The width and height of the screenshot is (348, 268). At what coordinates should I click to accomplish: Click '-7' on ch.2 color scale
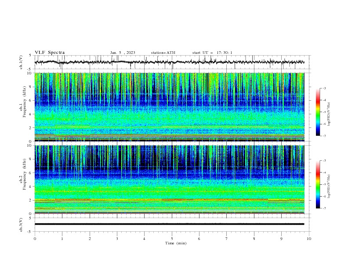324,208
